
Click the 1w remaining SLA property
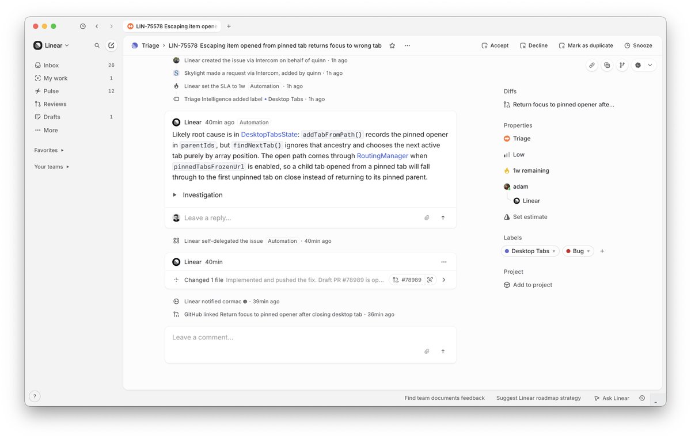[x=526, y=171]
